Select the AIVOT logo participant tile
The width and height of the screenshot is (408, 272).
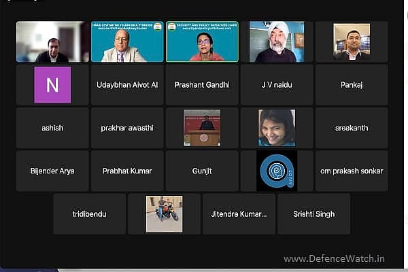click(x=277, y=171)
